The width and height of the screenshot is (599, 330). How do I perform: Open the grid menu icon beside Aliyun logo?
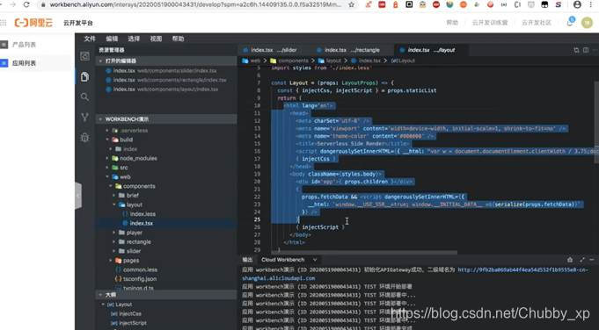(4, 23)
